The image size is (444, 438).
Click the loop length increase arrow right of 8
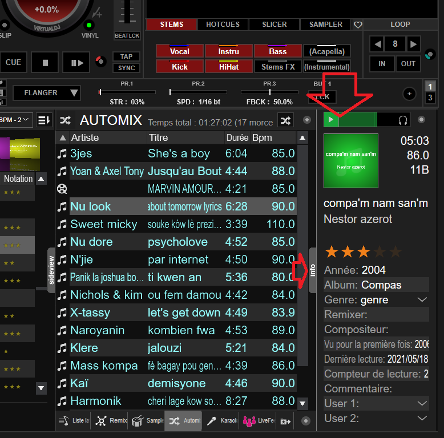(x=413, y=44)
